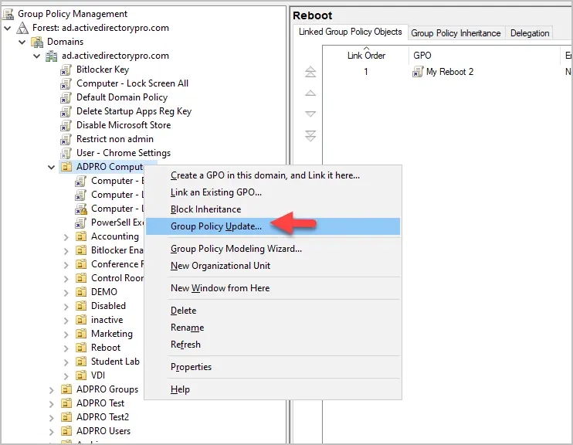Viewport: 573px width, 445px height.
Task: Select the My Reboot 2 GPO row
Action: click(x=447, y=72)
